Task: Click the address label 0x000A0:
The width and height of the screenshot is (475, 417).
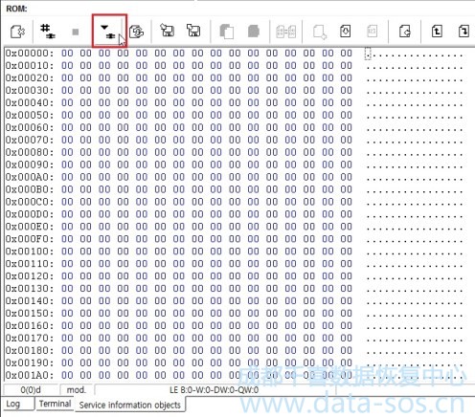Action: pos(30,177)
